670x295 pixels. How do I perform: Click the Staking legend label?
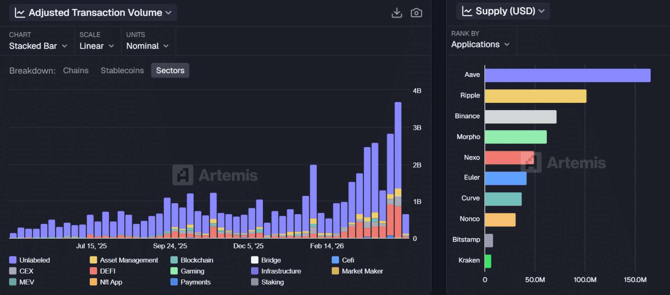point(272,282)
